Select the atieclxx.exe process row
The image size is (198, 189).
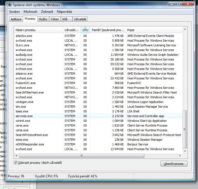(98, 36)
